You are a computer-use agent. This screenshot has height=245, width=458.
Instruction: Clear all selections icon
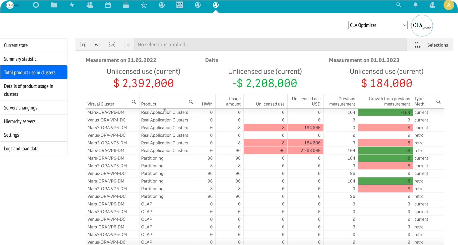[x=127, y=45]
